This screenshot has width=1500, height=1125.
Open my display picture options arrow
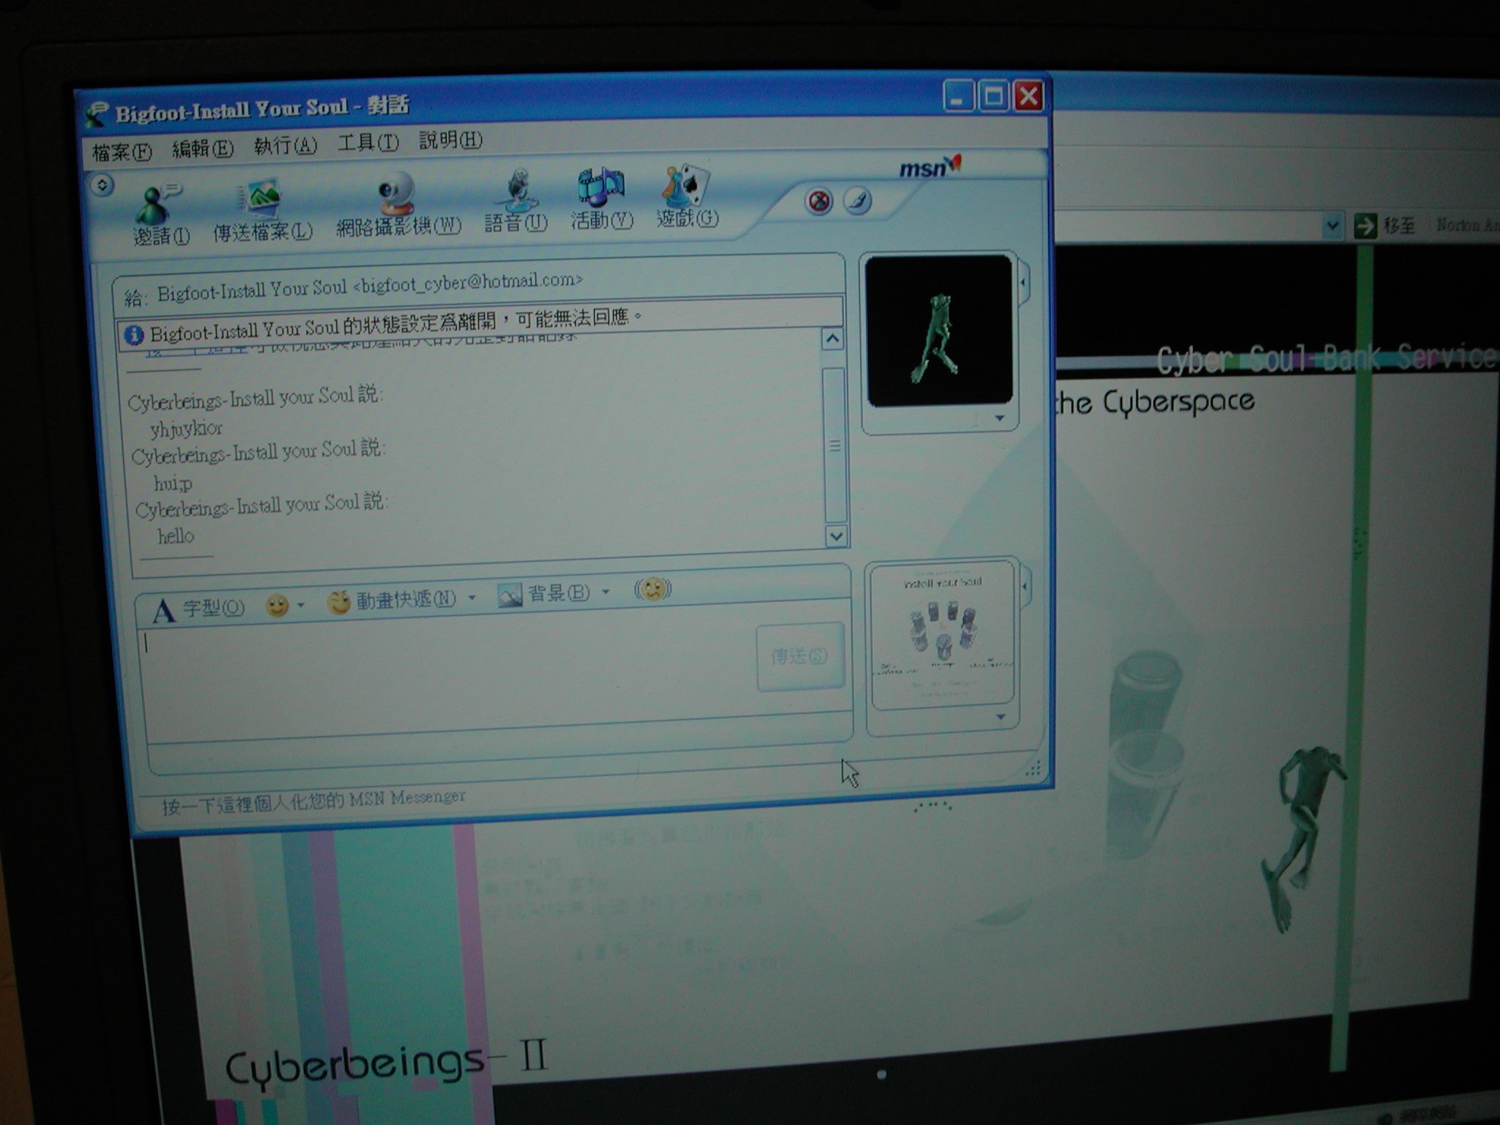click(x=1001, y=717)
